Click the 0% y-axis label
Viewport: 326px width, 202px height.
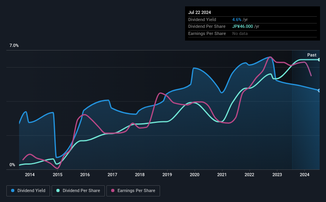12,165
